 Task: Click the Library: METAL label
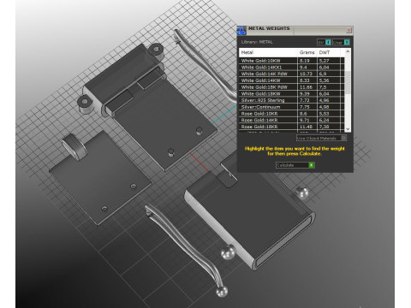[257, 42]
